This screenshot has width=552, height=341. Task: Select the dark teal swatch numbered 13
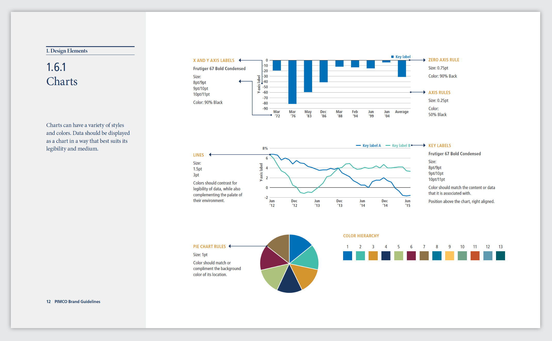pyautogui.click(x=500, y=256)
